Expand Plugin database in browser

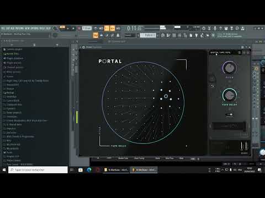[13, 58]
